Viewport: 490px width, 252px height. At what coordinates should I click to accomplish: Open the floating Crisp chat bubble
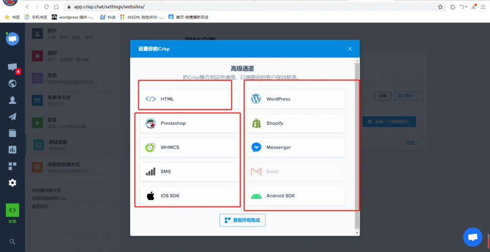pyautogui.click(x=472, y=237)
